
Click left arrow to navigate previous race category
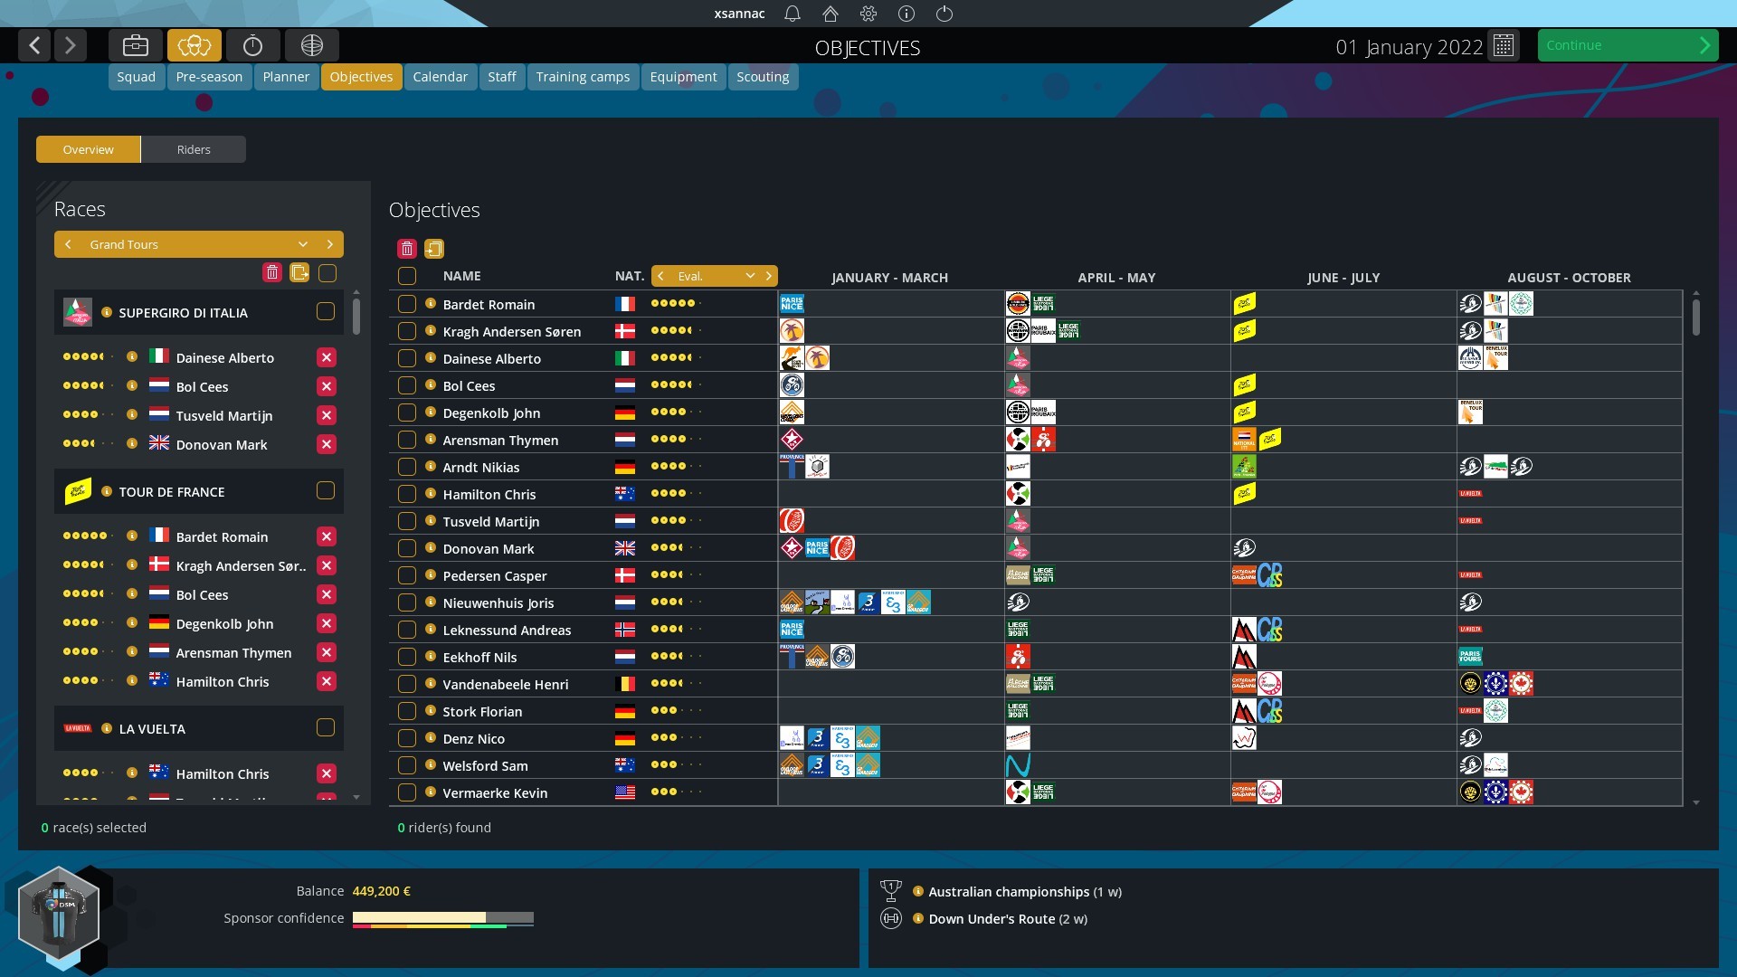tap(68, 243)
